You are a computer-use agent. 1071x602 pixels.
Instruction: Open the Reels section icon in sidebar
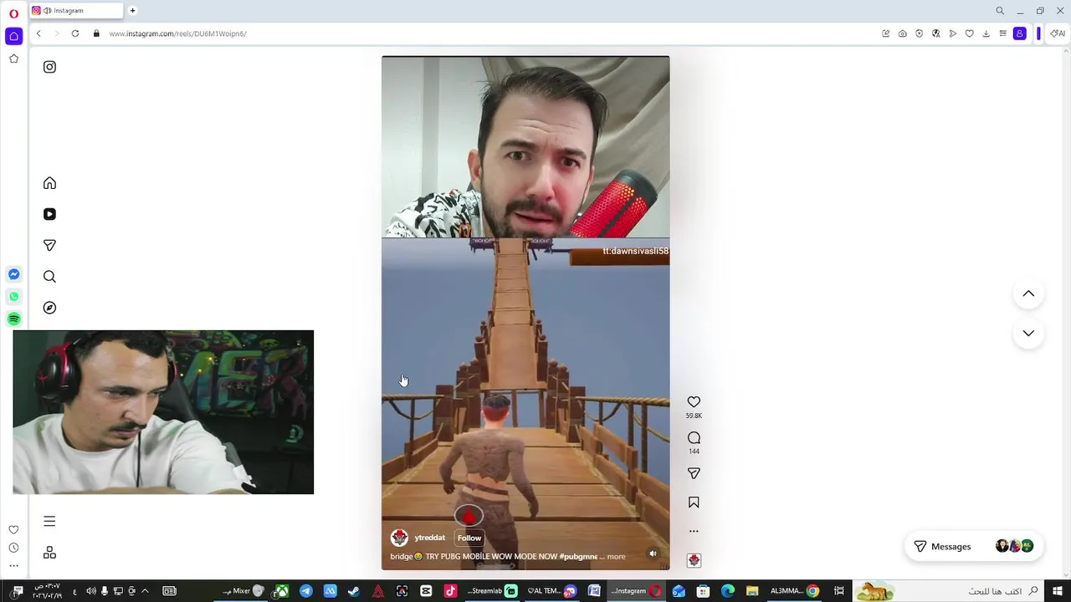[x=49, y=214]
